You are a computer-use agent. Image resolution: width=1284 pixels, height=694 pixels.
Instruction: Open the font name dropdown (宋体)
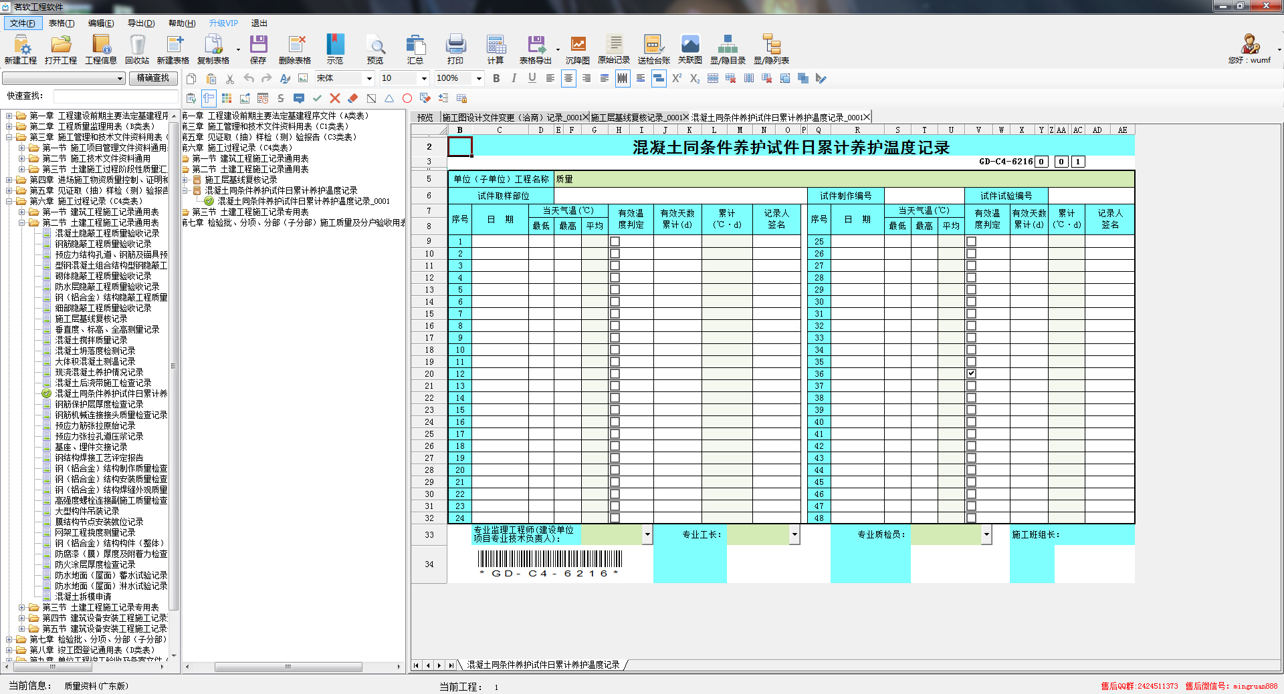pyautogui.click(x=369, y=78)
